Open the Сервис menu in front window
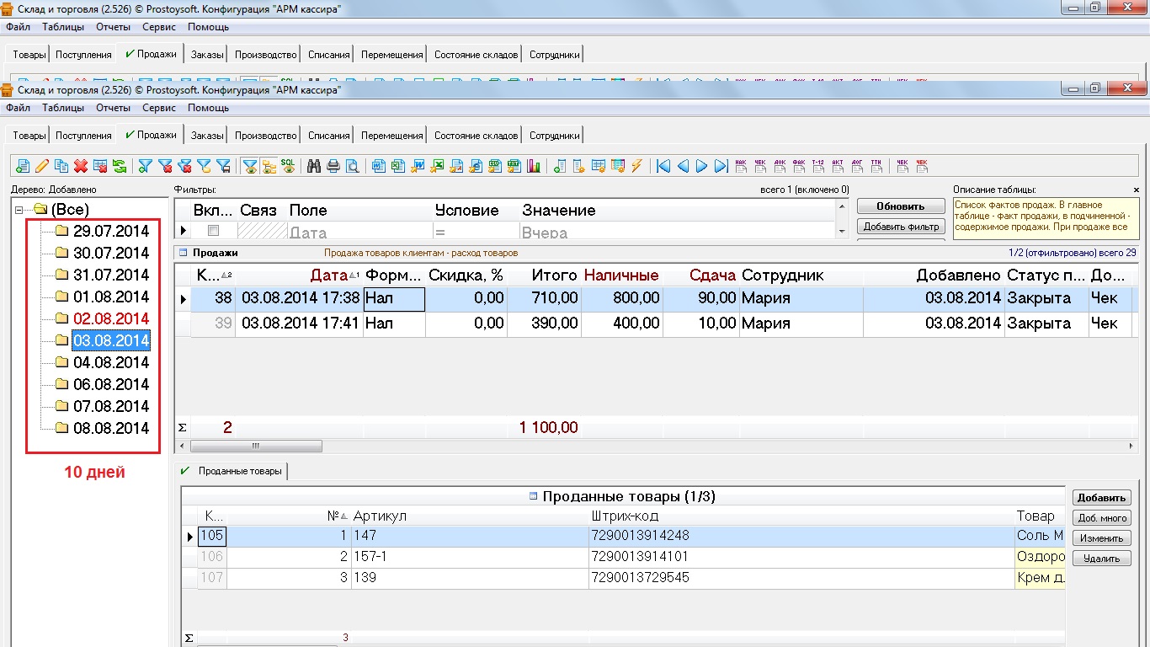The height and width of the screenshot is (647, 1150). click(x=159, y=108)
